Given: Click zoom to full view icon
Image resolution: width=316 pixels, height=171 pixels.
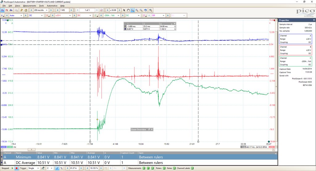Looking at the screenshot, I should (151, 10).
